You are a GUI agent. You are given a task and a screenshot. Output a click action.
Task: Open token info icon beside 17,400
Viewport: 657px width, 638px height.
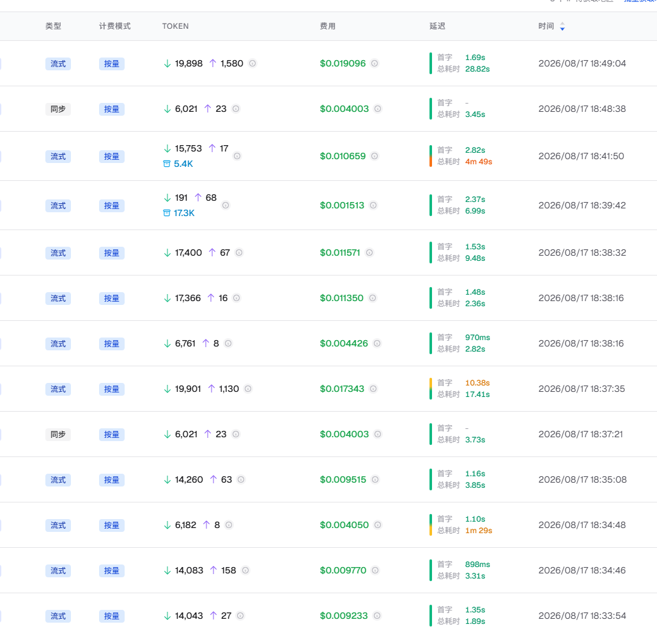[239, 253]
